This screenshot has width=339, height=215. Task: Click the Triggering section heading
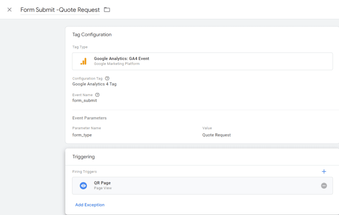83,157
